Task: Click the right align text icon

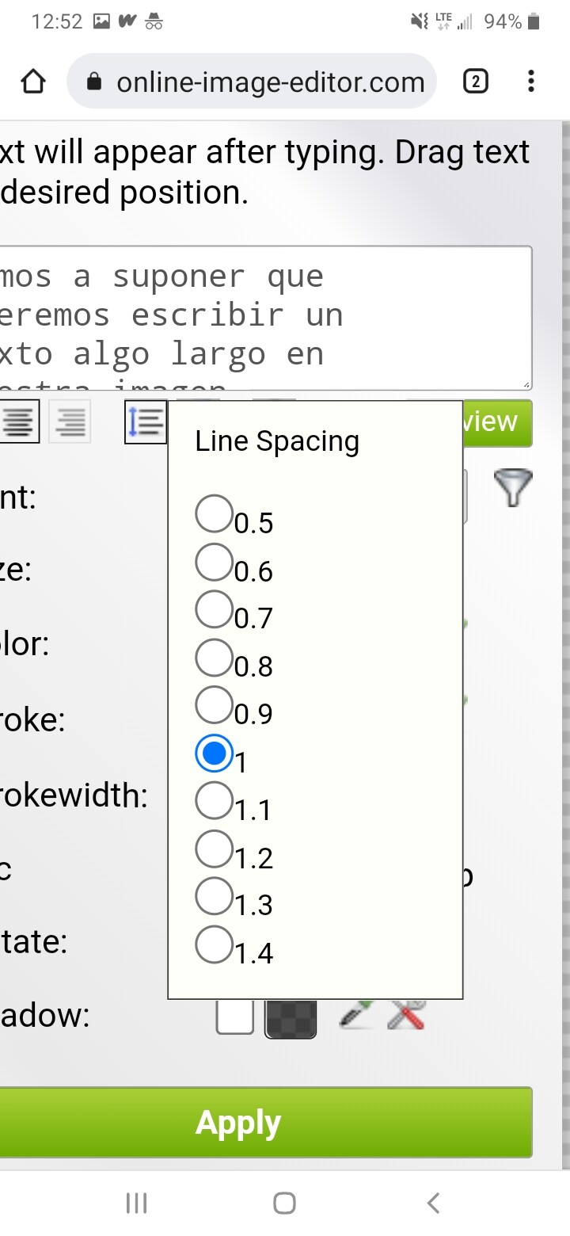Action: [x=70, y=423]
